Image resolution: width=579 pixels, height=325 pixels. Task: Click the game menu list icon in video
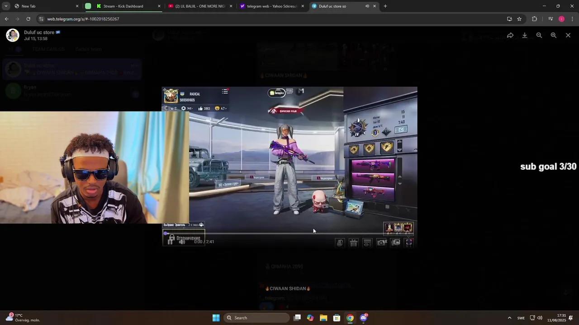click(x=225, y=91)
